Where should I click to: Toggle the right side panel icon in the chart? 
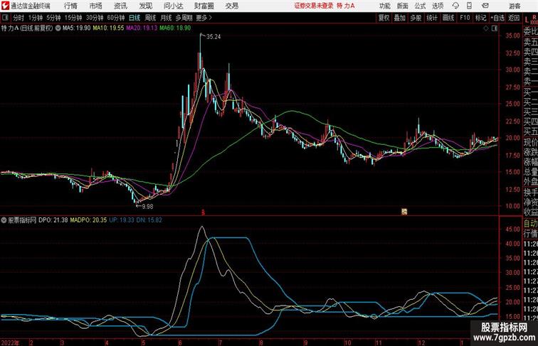pos(495,28)
